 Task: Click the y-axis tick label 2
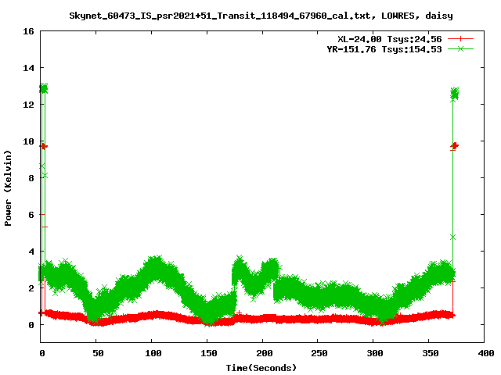pos(31,288)
